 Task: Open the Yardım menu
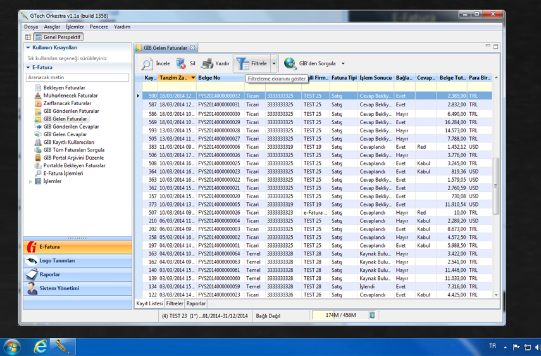click(122, 27)
